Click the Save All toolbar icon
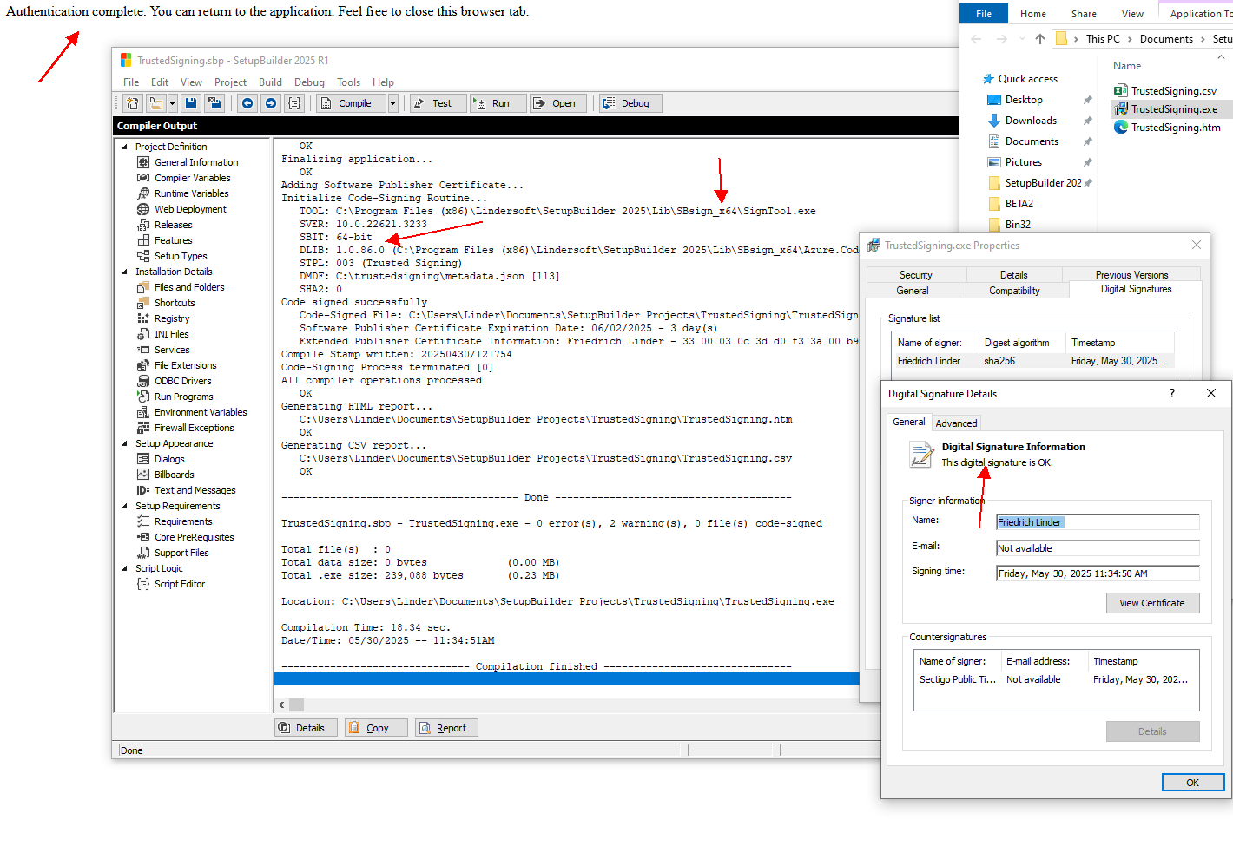This screenshot has height=852, width=1233. click(214, 103)
